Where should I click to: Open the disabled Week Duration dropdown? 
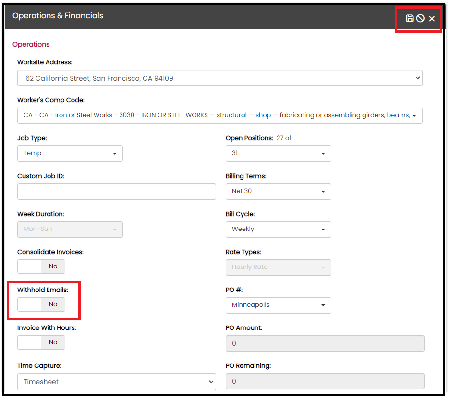pyautogui.click(x=70, y=230)
